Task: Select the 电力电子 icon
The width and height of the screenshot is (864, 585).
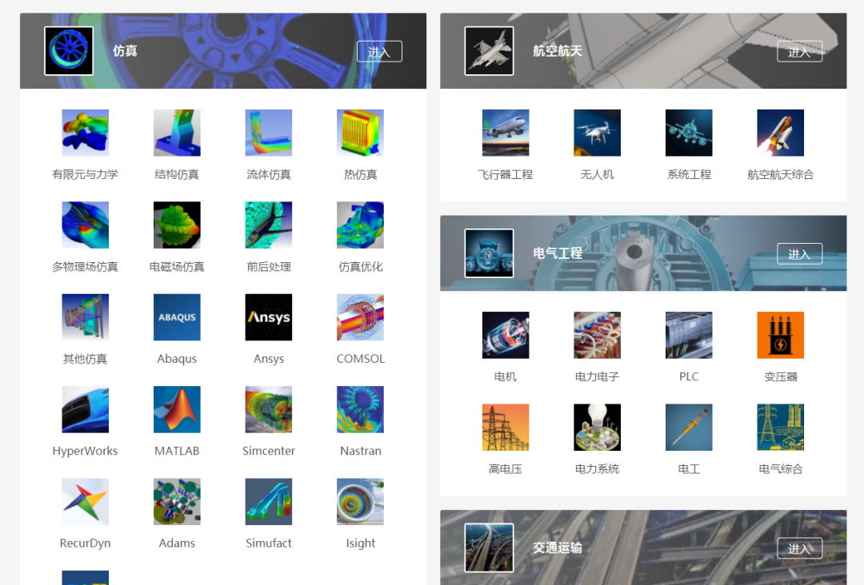Action: tap(597, 335)
